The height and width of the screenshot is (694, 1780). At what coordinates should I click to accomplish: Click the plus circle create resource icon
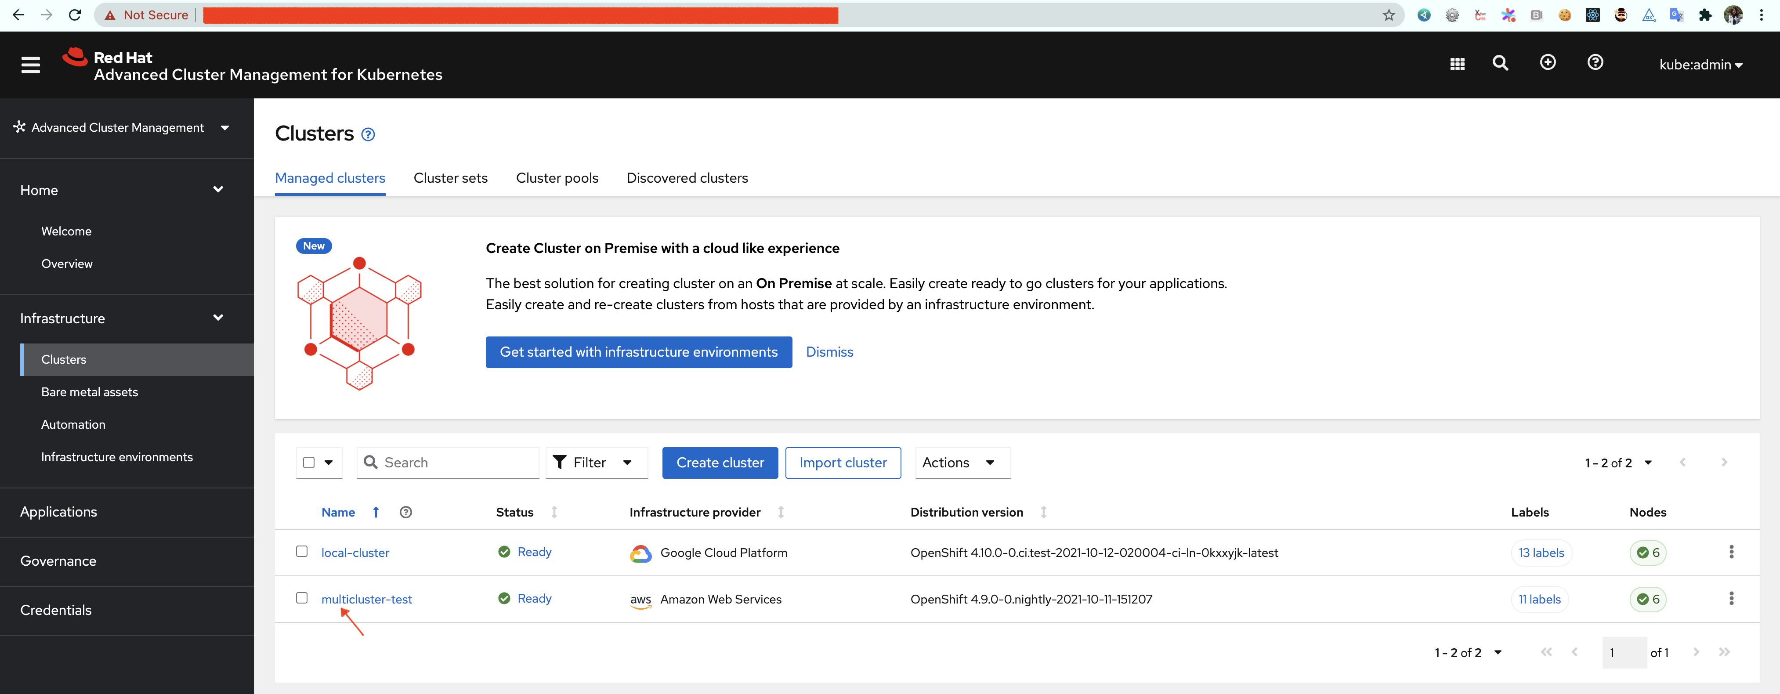pyautogui.click(x=1548, y=63)
